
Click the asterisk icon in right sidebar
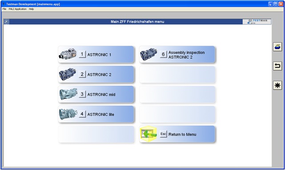click(277, 85)
